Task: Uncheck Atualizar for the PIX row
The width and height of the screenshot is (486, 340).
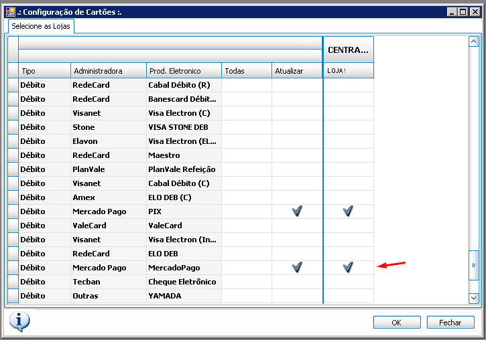Action: (x=297, y=211)
